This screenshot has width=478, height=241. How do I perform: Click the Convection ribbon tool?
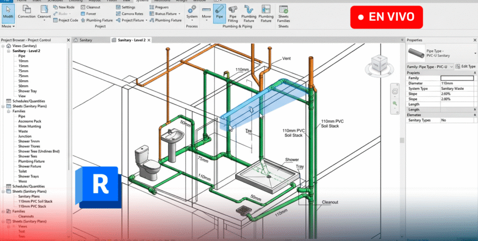26,12
